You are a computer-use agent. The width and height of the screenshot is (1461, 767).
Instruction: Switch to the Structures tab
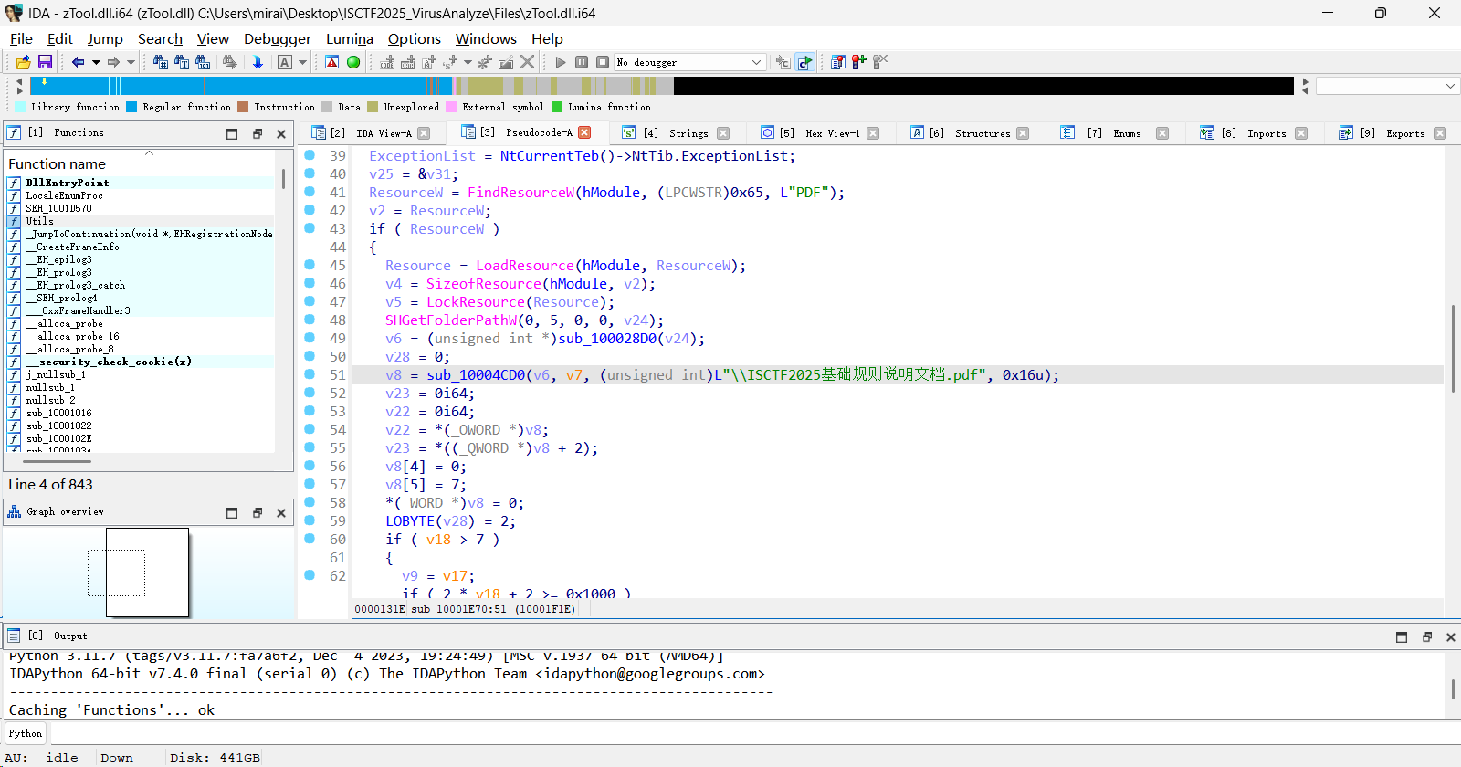point(970,133)
